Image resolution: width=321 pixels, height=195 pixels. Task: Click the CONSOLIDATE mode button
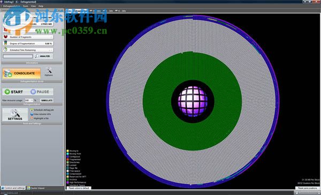pyautogui.click(x=21, y=73)
